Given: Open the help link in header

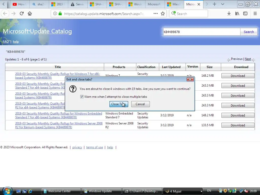Looking at the screenshot, I should point(16,42).
